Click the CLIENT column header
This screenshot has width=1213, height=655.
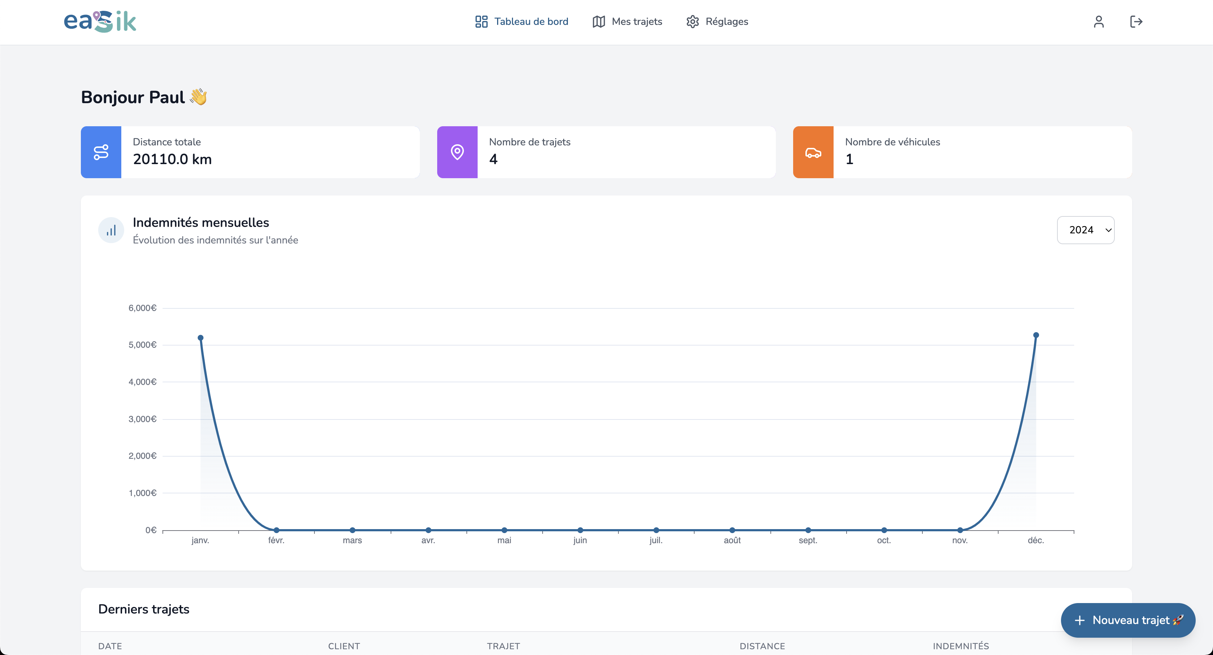point(344,646)
